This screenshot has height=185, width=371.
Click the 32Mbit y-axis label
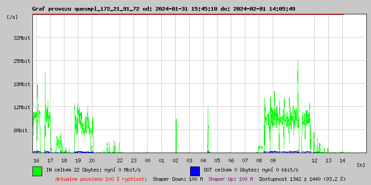pos(22,38)
